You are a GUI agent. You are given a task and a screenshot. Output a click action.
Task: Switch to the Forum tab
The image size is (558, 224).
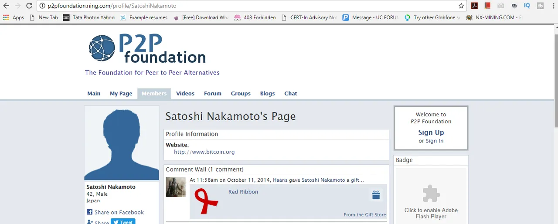click(213, 94)
